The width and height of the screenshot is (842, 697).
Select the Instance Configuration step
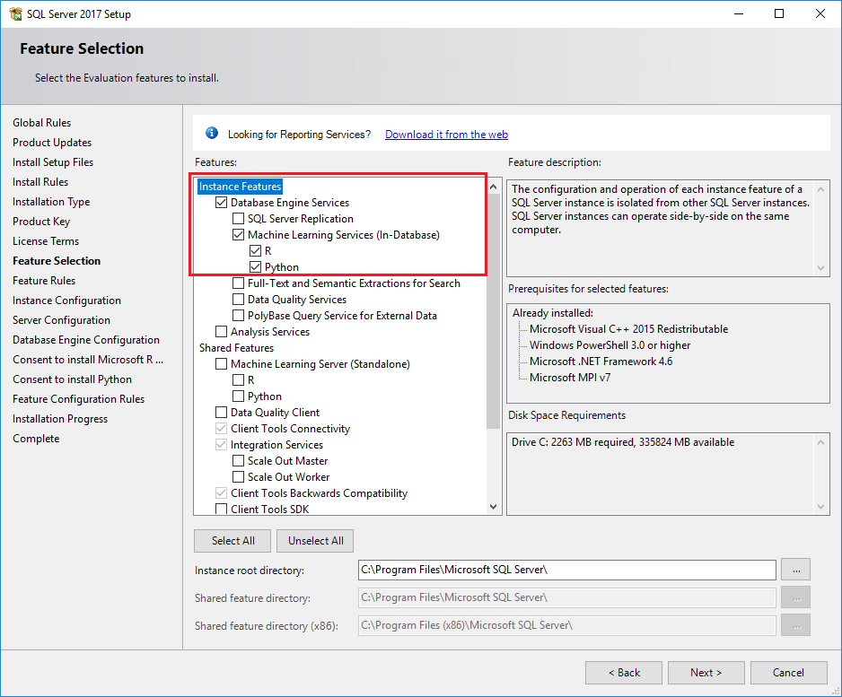(66, 301)
